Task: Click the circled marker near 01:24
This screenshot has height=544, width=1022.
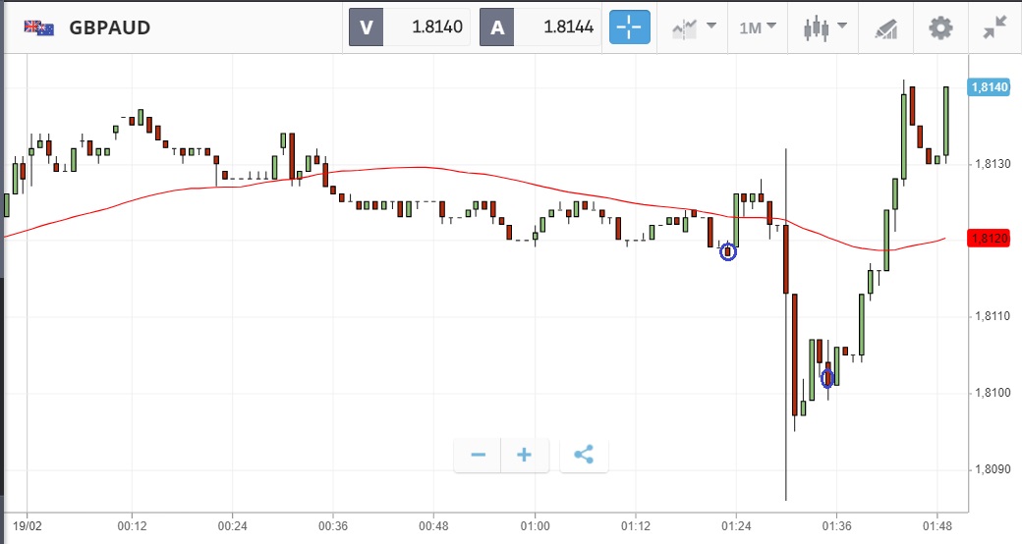Action: tap(728, 251)
